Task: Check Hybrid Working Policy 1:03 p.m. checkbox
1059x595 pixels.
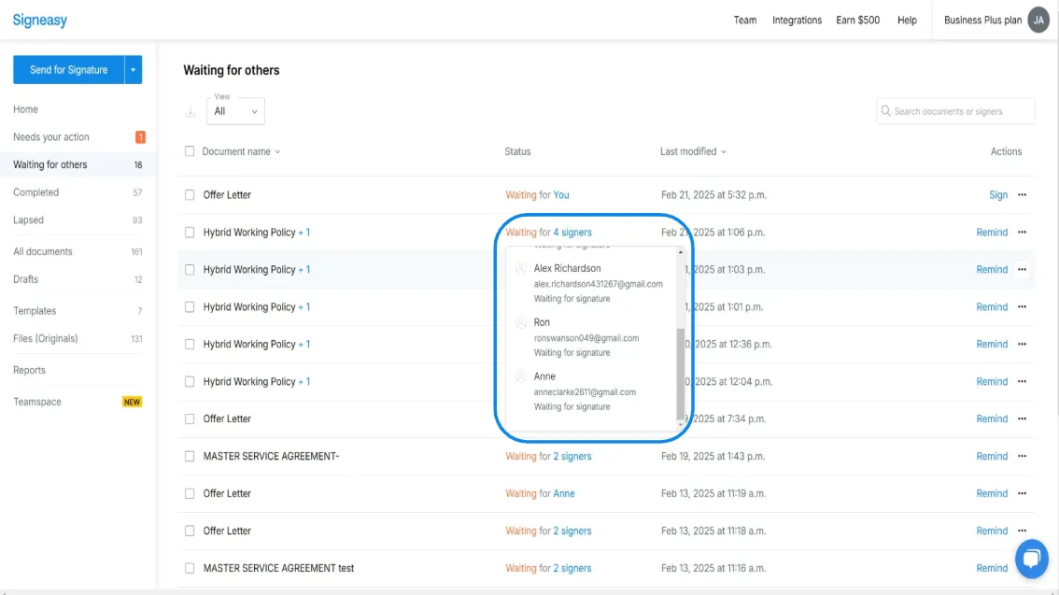Action: (x=190, y=269)
